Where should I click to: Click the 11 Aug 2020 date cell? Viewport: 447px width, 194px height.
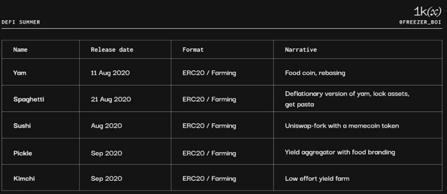pos(110,73)
